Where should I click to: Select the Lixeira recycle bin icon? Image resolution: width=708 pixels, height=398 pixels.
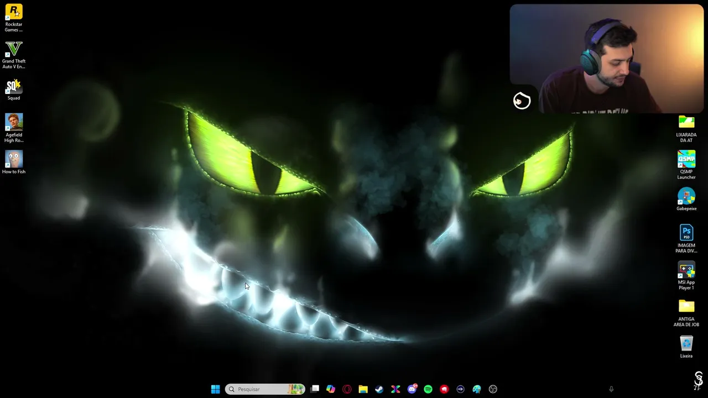click(686, 347)
